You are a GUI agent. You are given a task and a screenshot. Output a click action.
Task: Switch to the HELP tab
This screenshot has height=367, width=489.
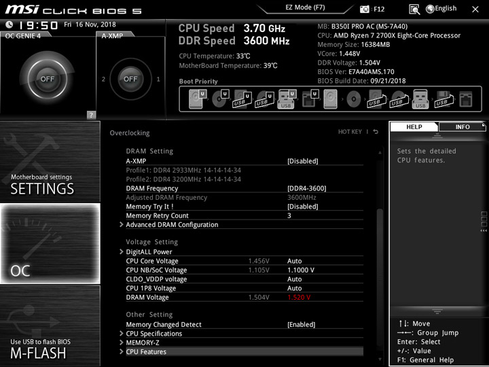pyautogui.click(x=414, y=126)
